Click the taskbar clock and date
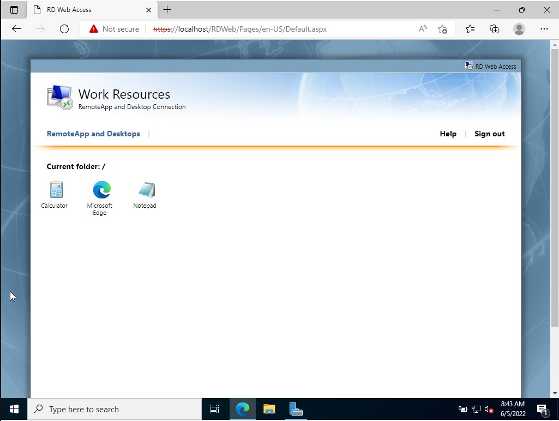The width and height of the screenshot is (559, 421). 513,409
